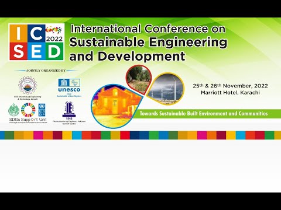Click the blue UNDP logo
281x210 pixels.
[x=42, y=110]
